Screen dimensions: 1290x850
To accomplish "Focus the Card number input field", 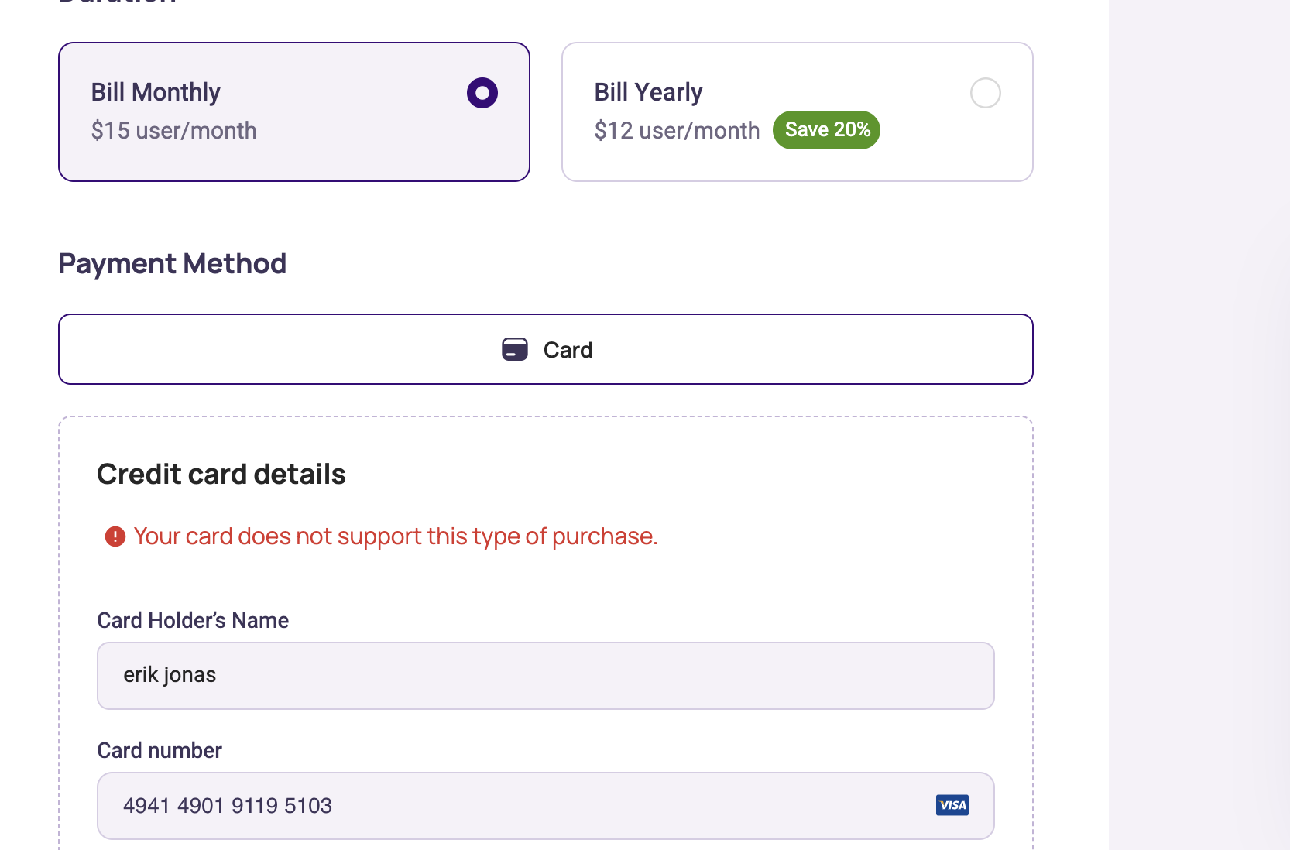I will pos(546,806).
